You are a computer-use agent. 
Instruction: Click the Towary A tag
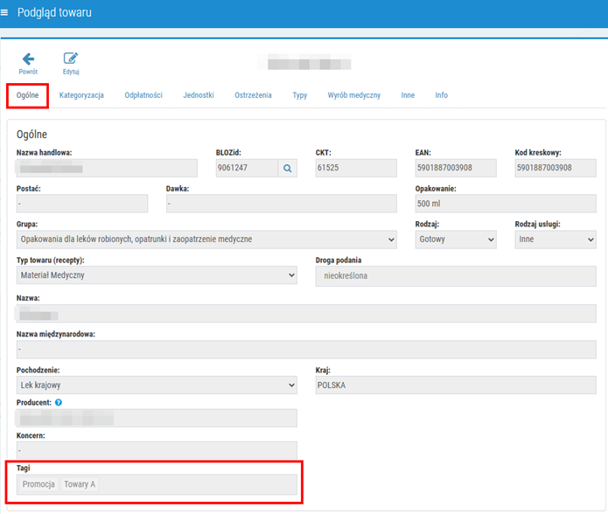coord(80,484)
